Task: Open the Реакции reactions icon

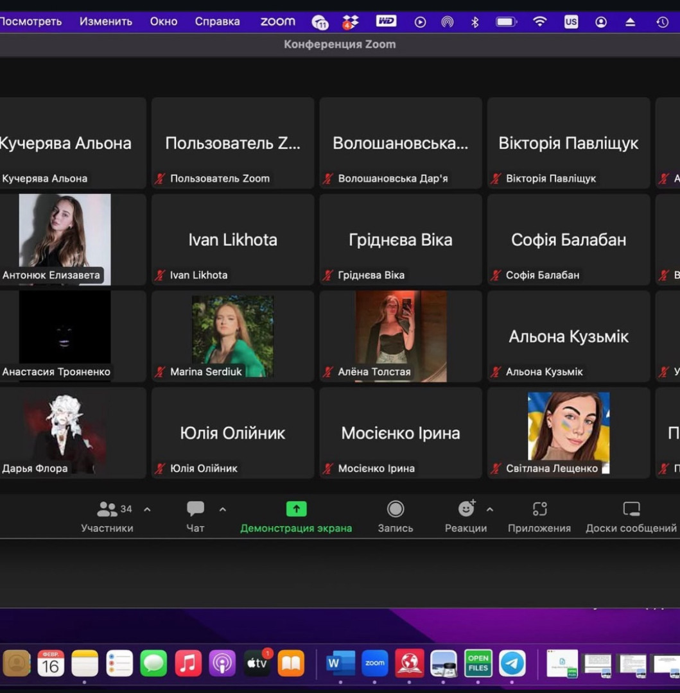Action: tap(466, 509)
